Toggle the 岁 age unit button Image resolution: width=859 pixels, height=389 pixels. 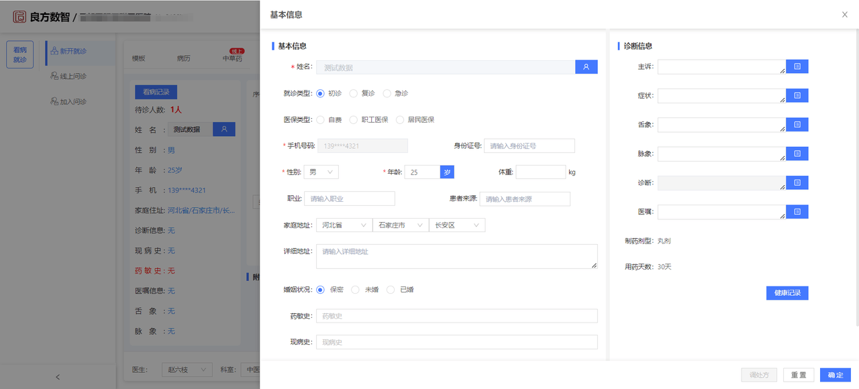[x=448, y=172]
